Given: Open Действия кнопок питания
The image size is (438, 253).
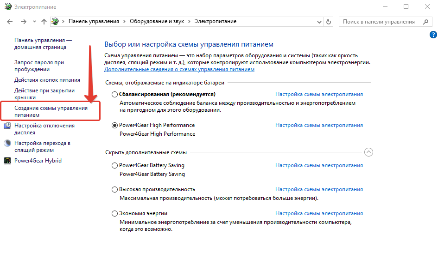Looking at the screenshot, I should [47, 80].
